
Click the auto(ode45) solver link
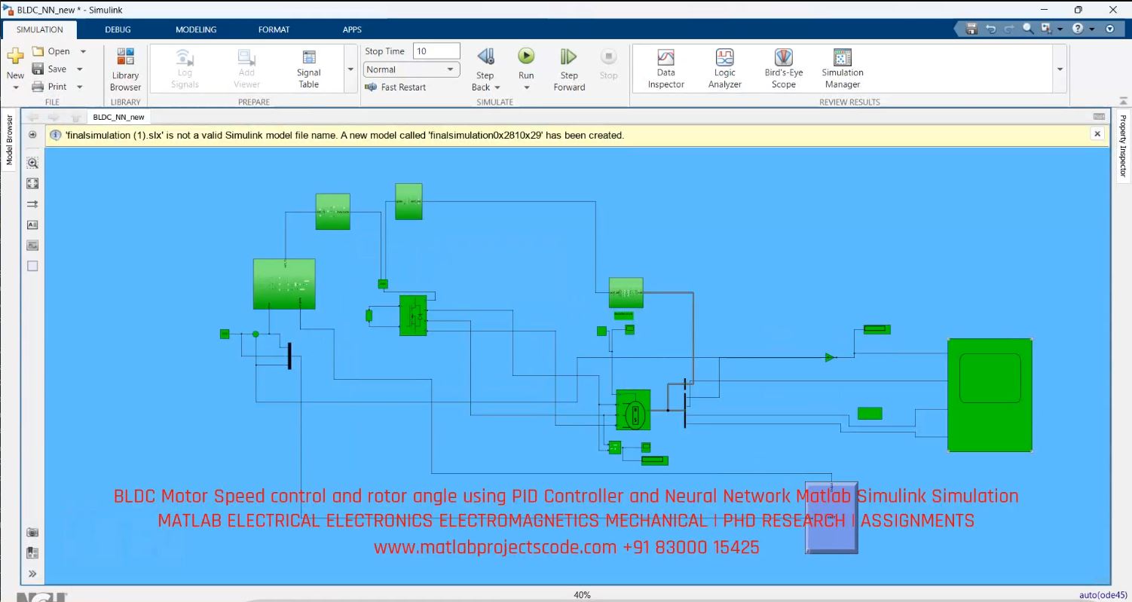tap(1103, 595)
